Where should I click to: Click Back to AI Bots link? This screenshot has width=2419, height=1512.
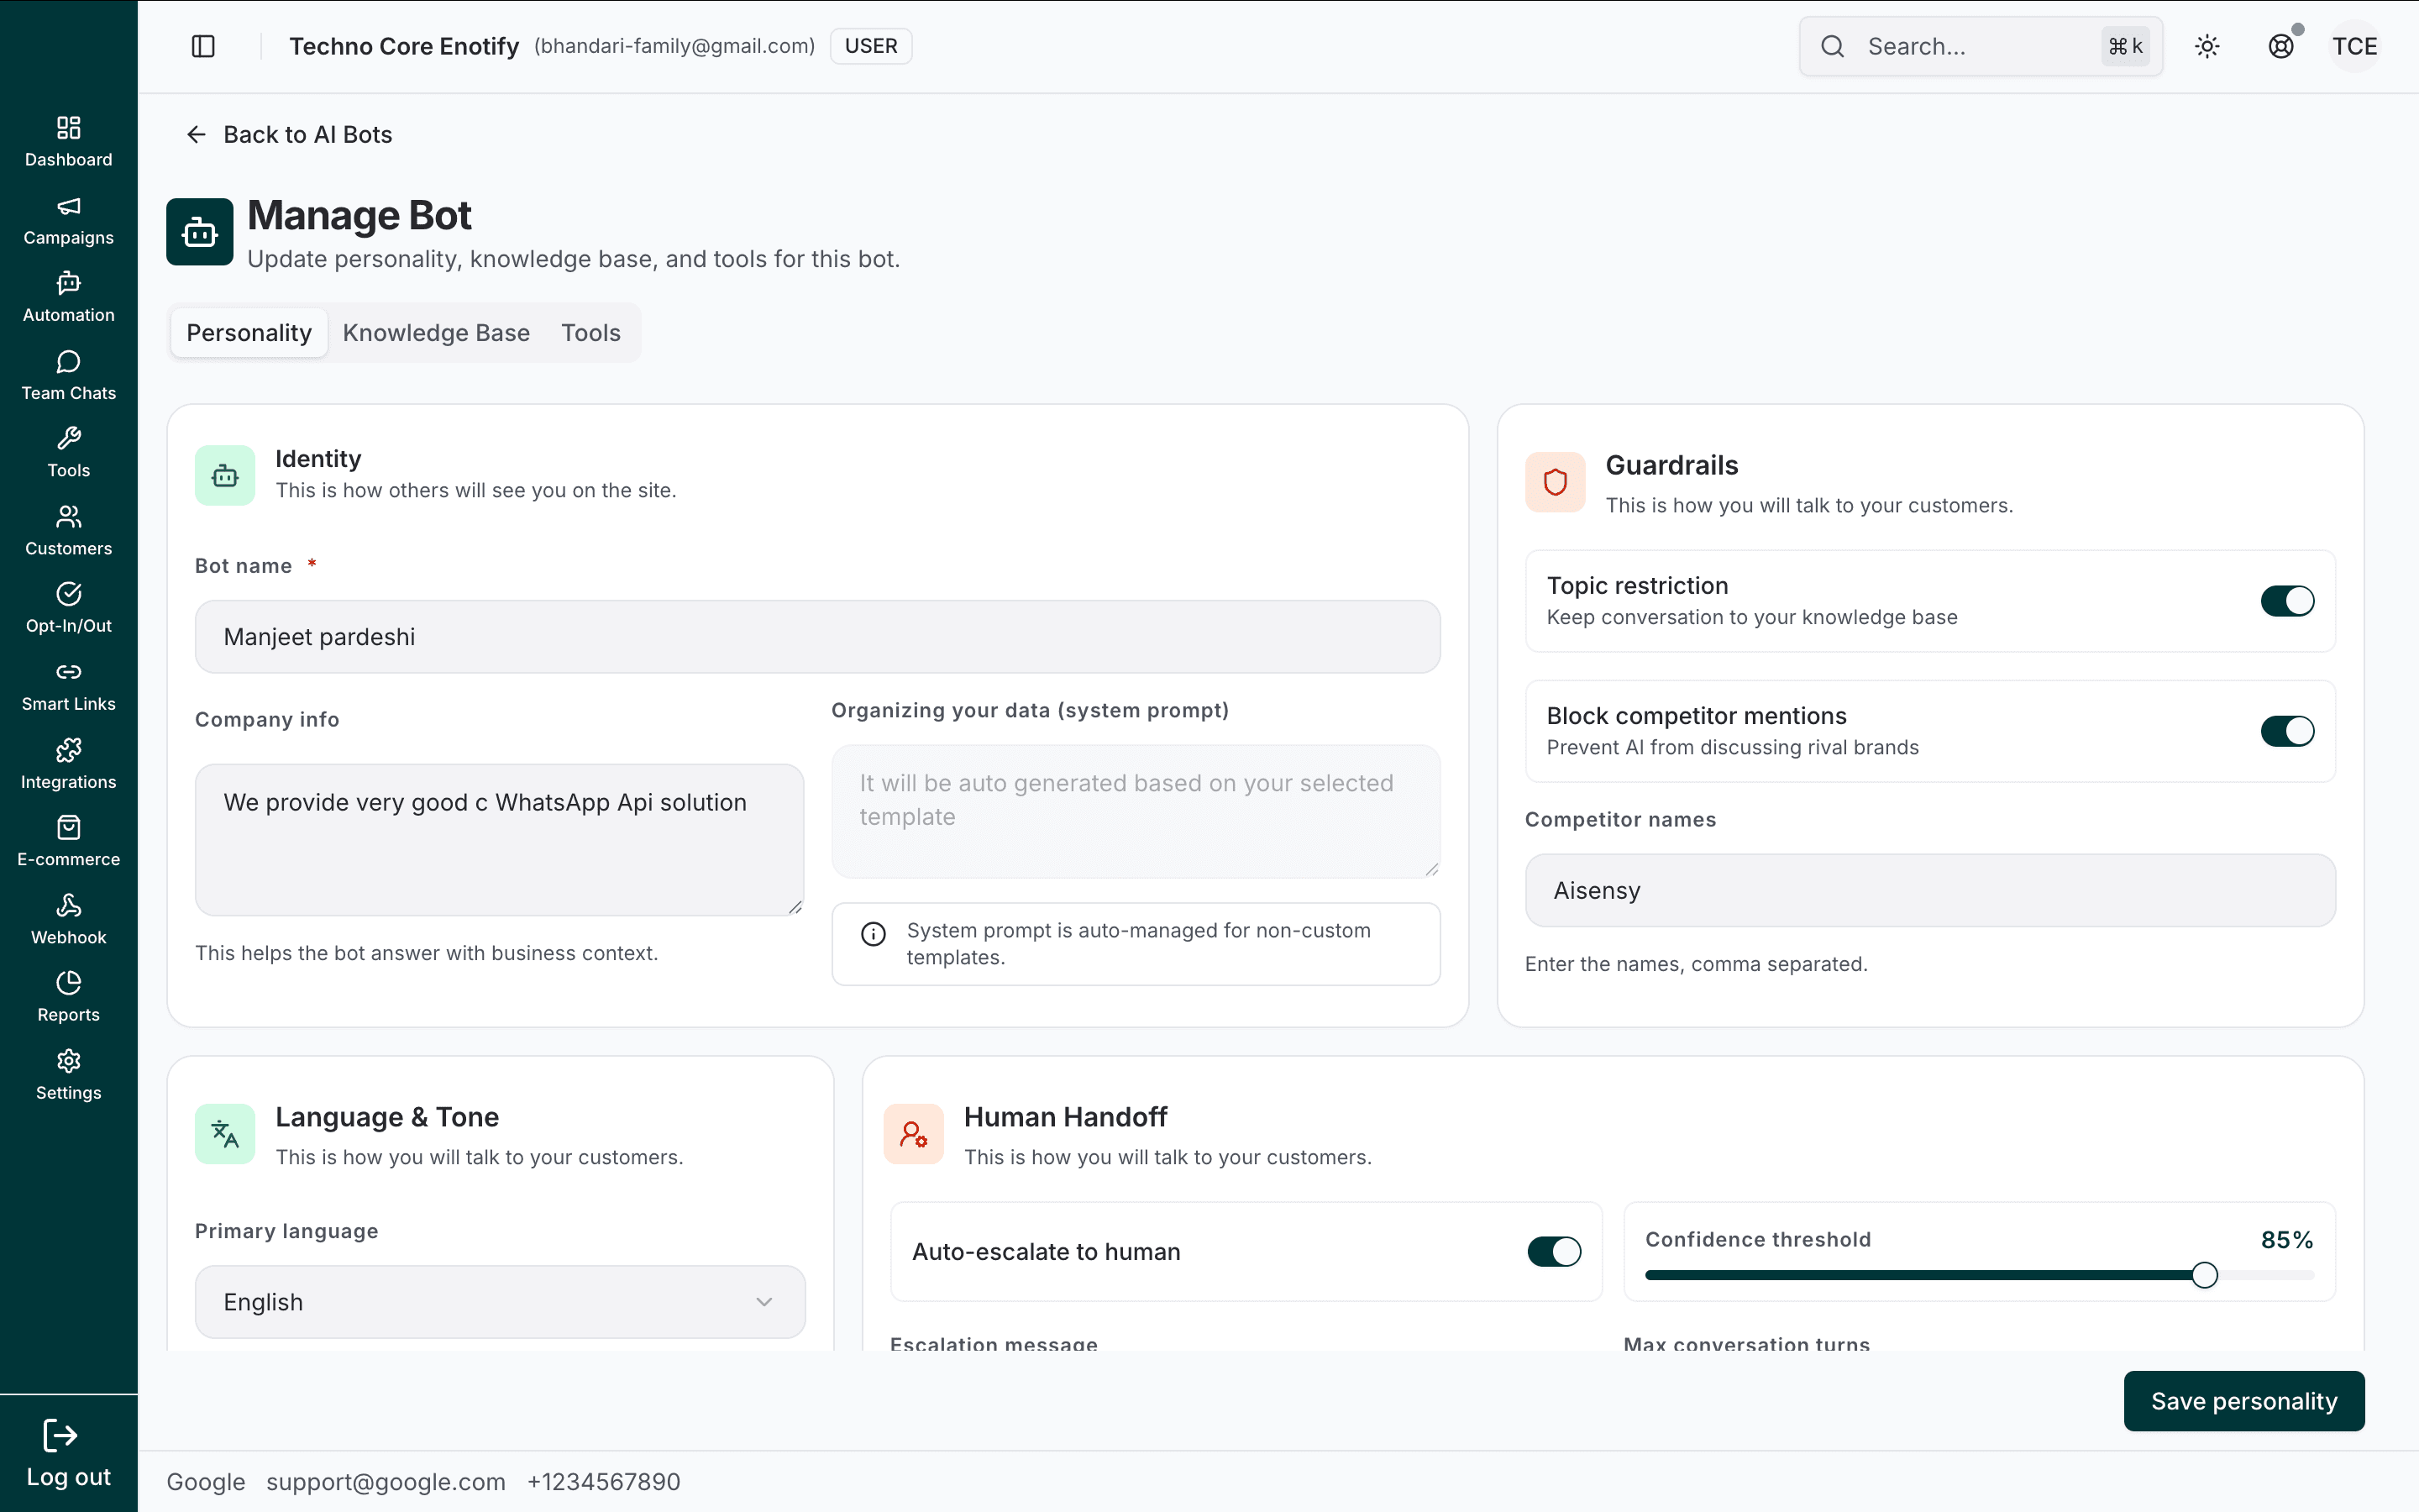[x=289, y=135]
